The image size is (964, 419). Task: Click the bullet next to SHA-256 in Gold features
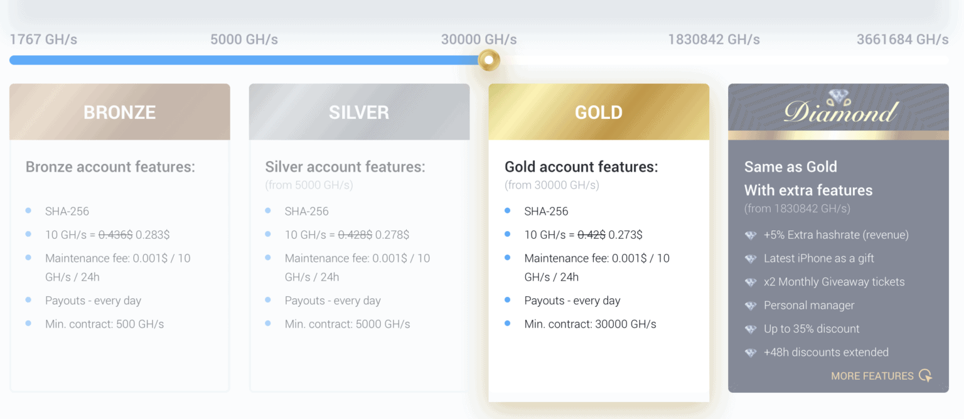click(508, 211)
